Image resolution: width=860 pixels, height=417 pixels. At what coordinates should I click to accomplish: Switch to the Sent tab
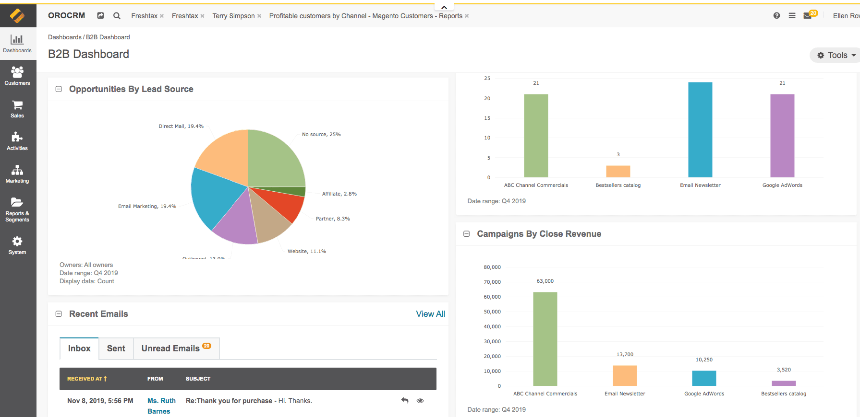pos(116,348)
